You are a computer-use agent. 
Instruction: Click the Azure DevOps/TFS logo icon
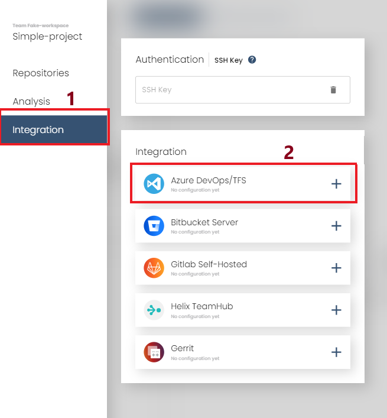pos(154,184)
